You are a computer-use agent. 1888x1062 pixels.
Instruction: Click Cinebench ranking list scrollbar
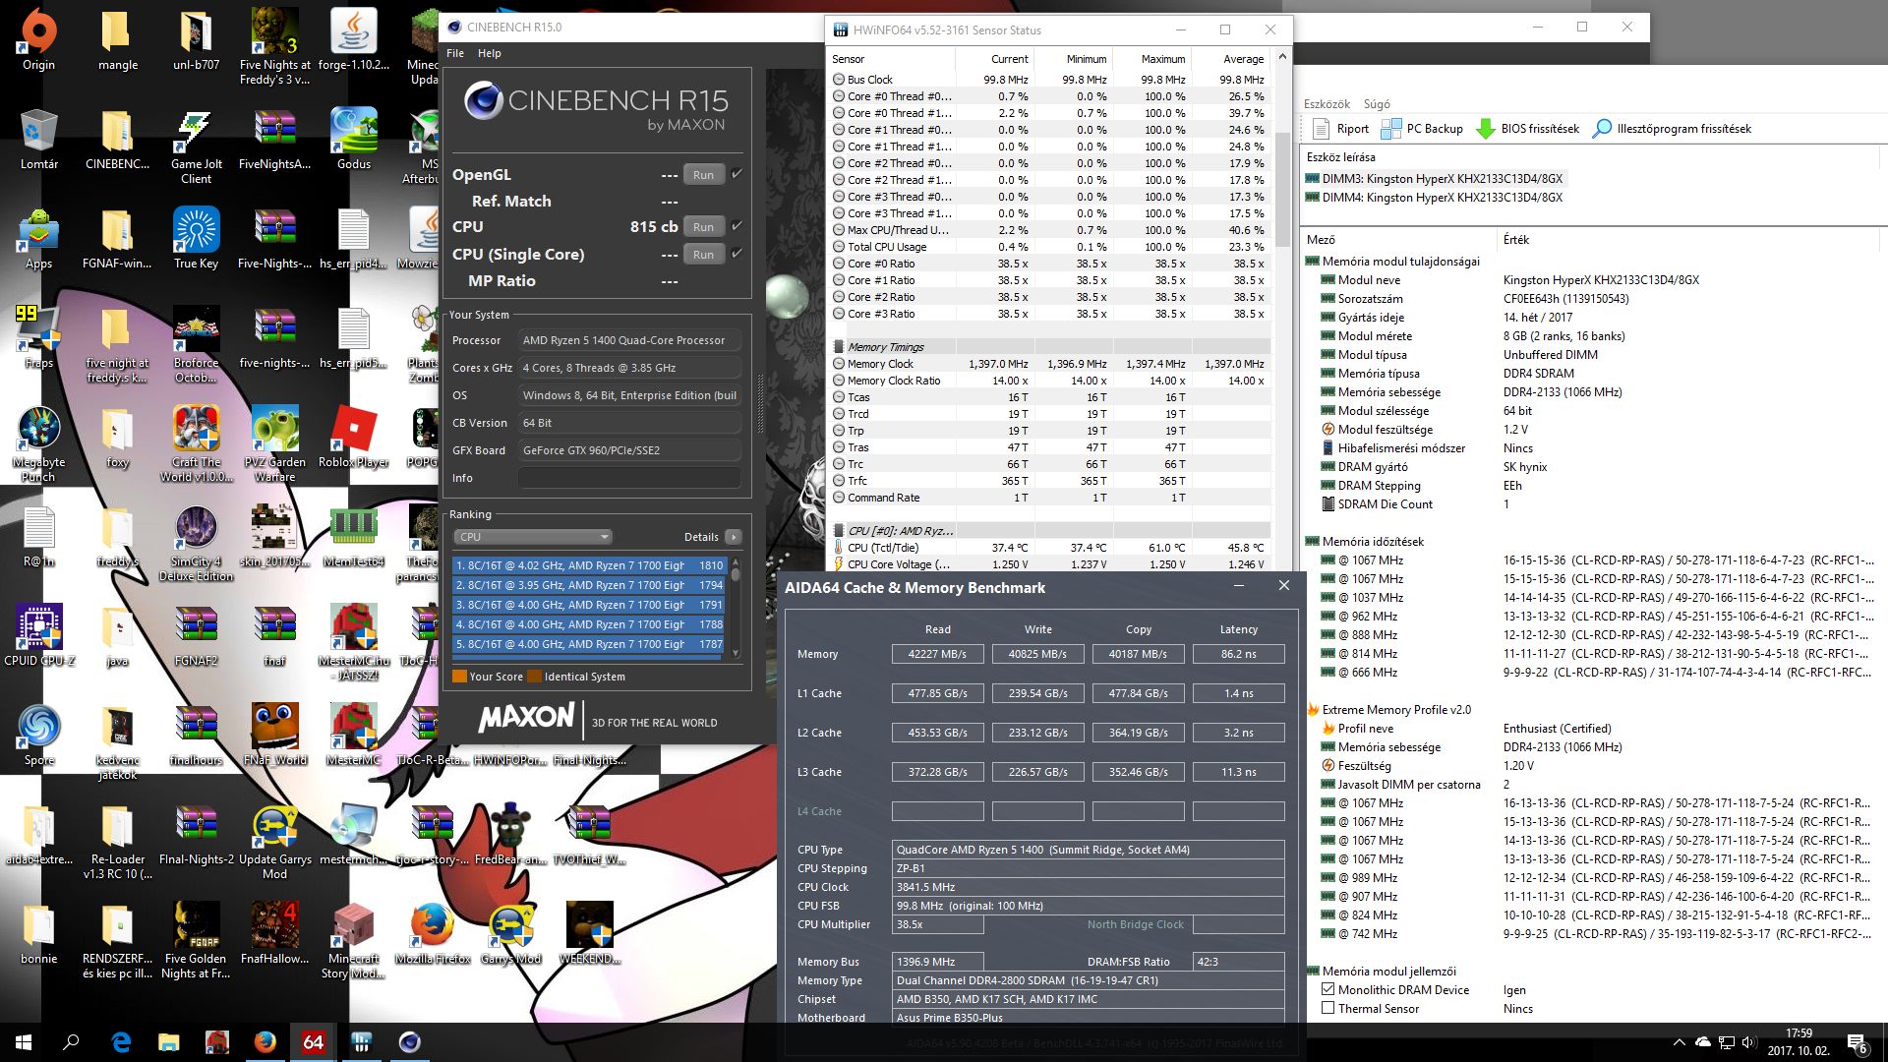click(x=735, y=574)
